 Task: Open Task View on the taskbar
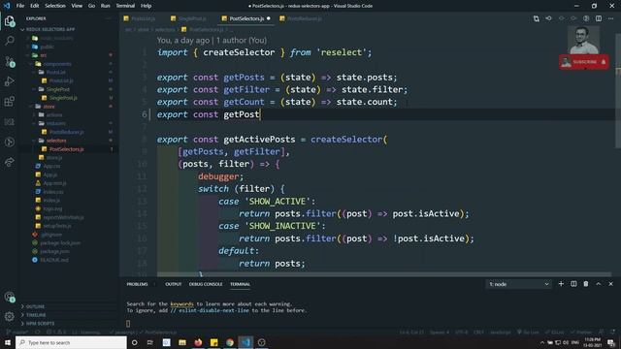click(150, 342)
